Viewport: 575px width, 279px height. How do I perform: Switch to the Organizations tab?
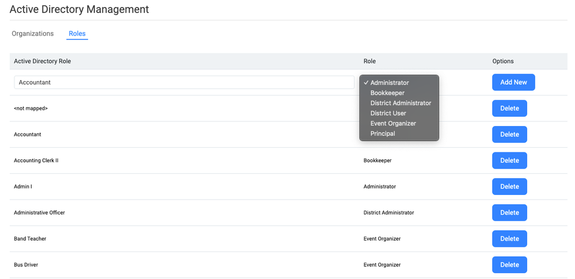click(33, 34)
